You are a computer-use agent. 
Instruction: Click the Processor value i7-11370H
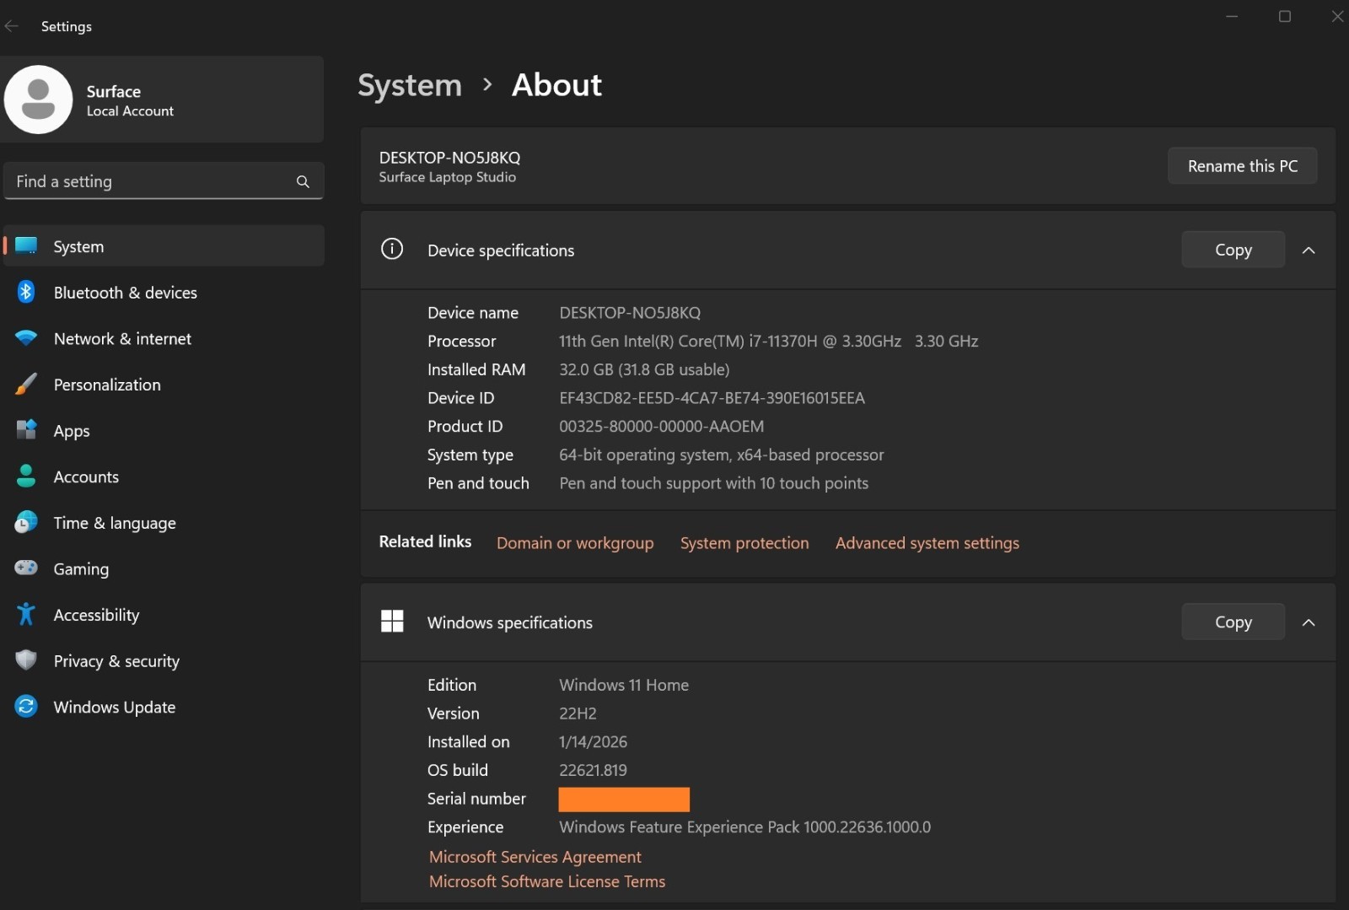(768, 342)
